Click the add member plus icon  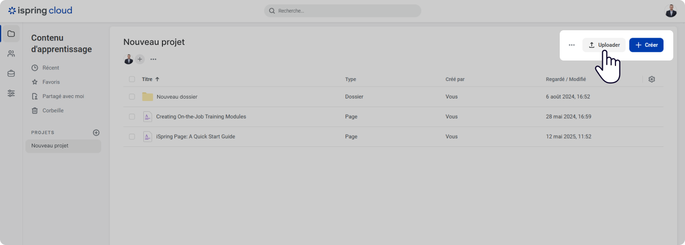click(x=140, y=59)
